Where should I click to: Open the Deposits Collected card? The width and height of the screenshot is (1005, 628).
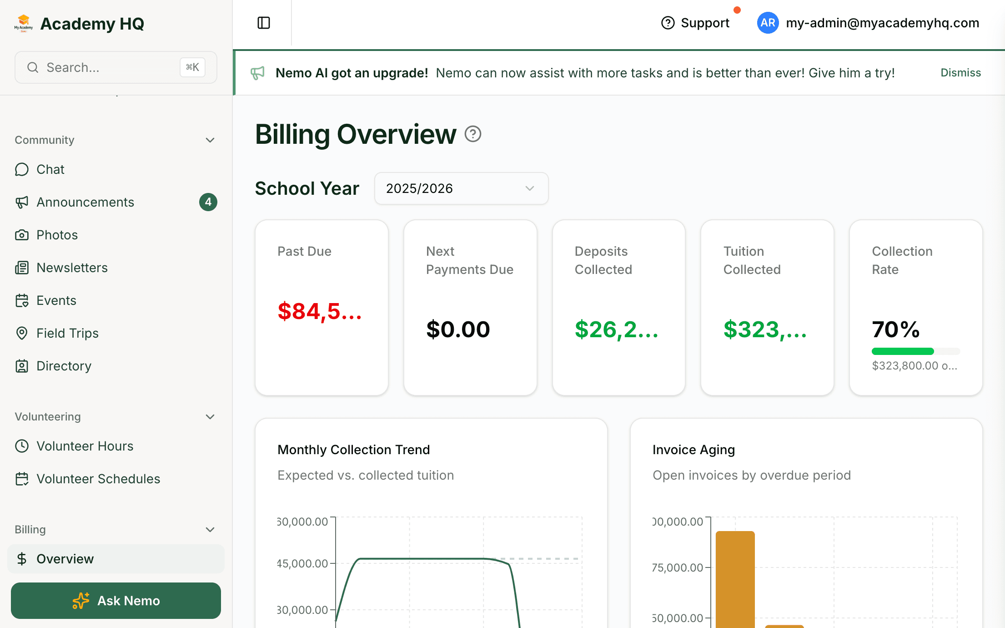(x=619, y=308)
